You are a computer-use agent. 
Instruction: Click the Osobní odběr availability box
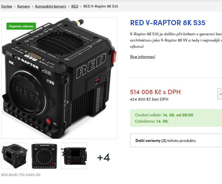point(176,118)
